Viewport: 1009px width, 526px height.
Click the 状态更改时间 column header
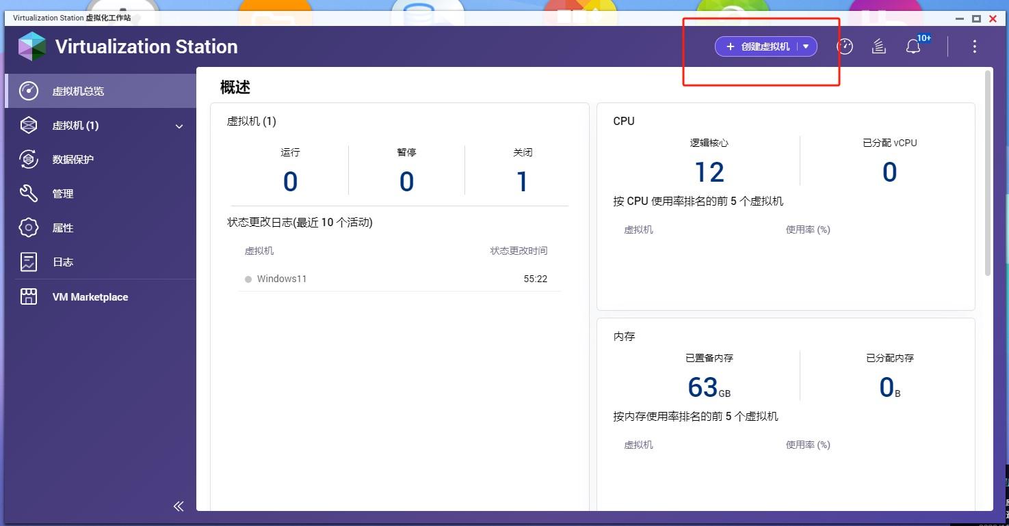pos(519,251)
